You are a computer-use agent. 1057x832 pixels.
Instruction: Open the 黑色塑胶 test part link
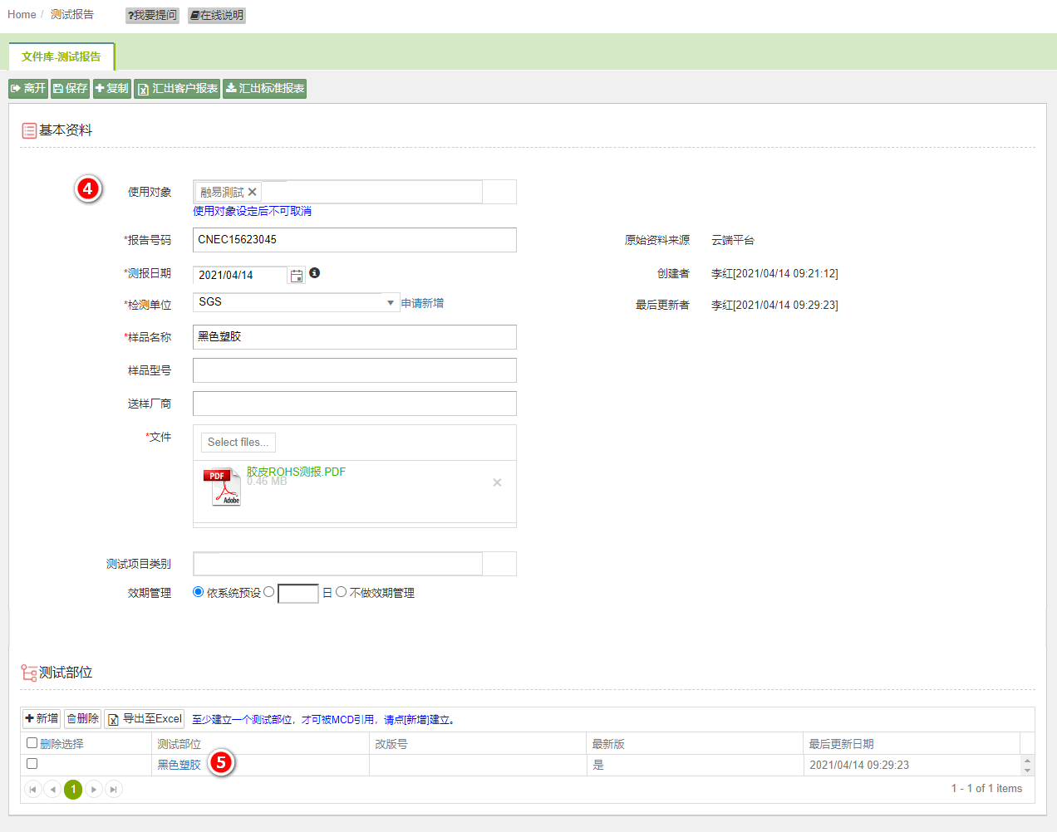(179, 765)
